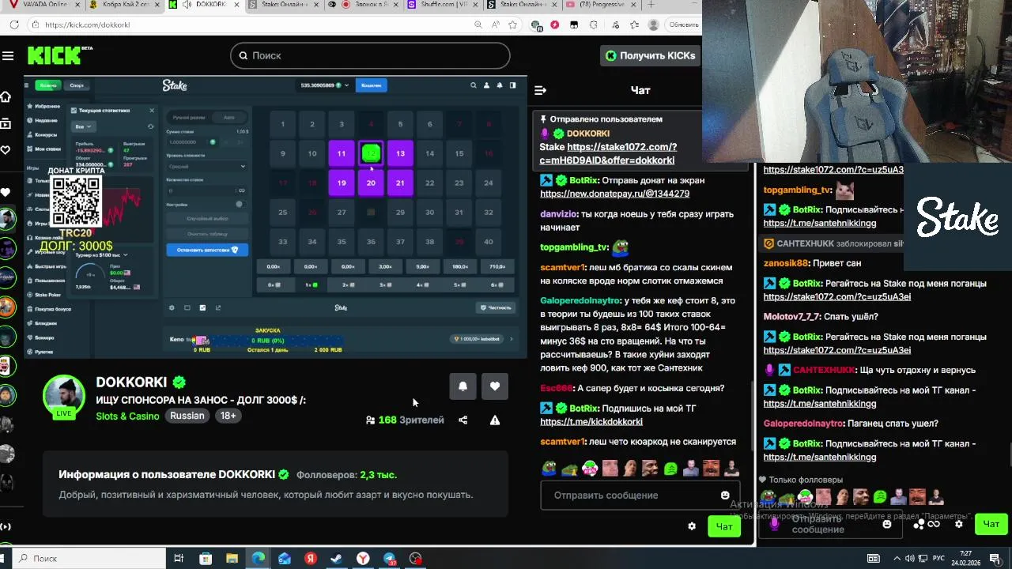This screenshot has height=569, width=1012.
Task: Open the Kick hamburger menu
Action: coord(8,55)
